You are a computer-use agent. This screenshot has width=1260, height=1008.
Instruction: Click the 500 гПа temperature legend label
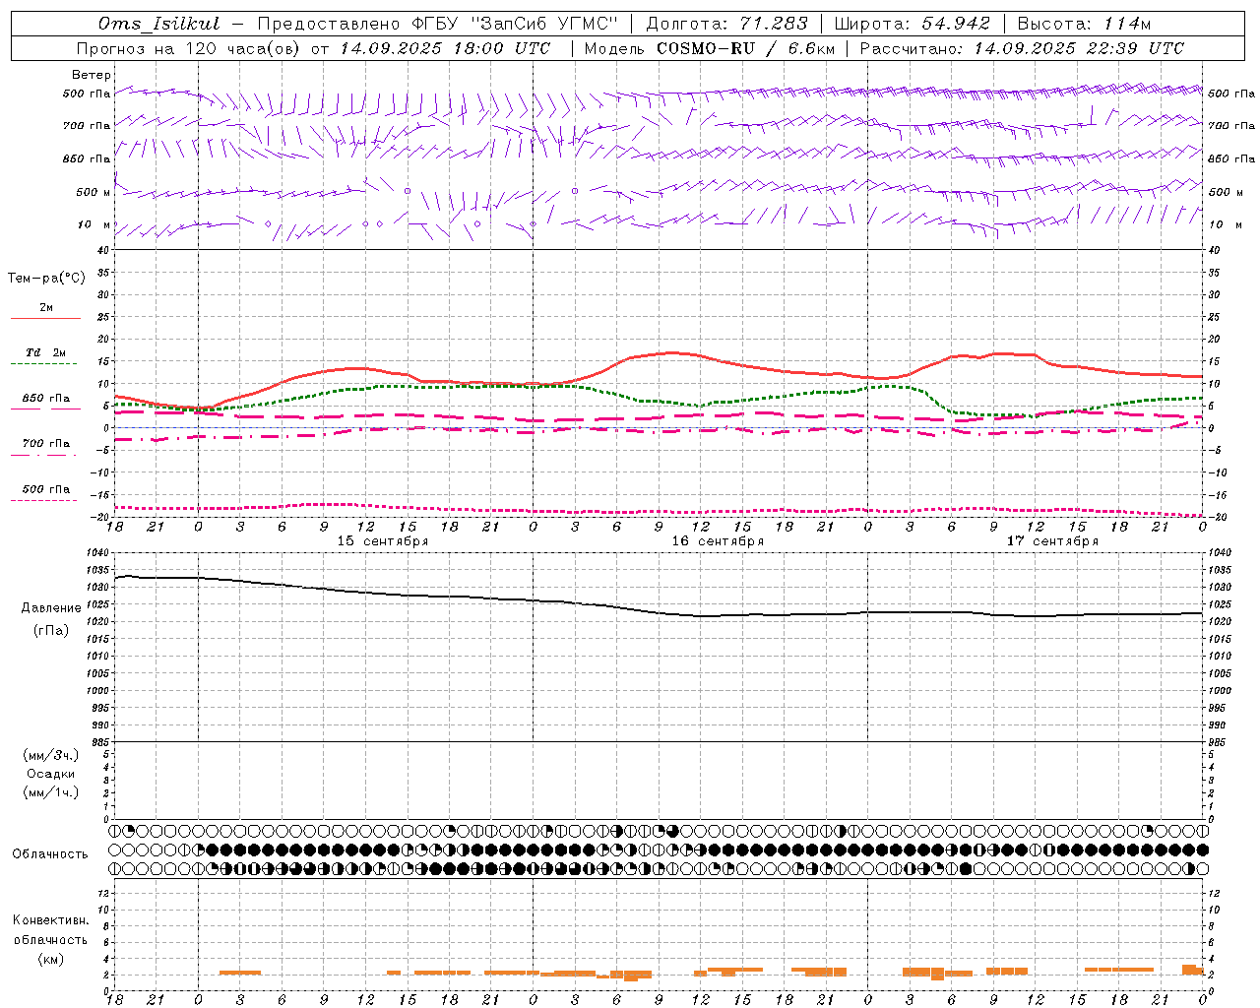pyautogui.click(x=46, y=489)
